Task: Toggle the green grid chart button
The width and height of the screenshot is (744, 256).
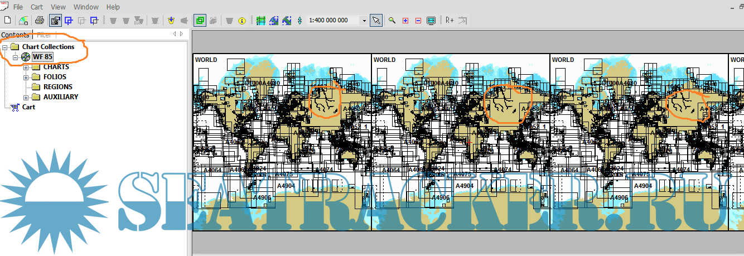Action: click(260, 21)
